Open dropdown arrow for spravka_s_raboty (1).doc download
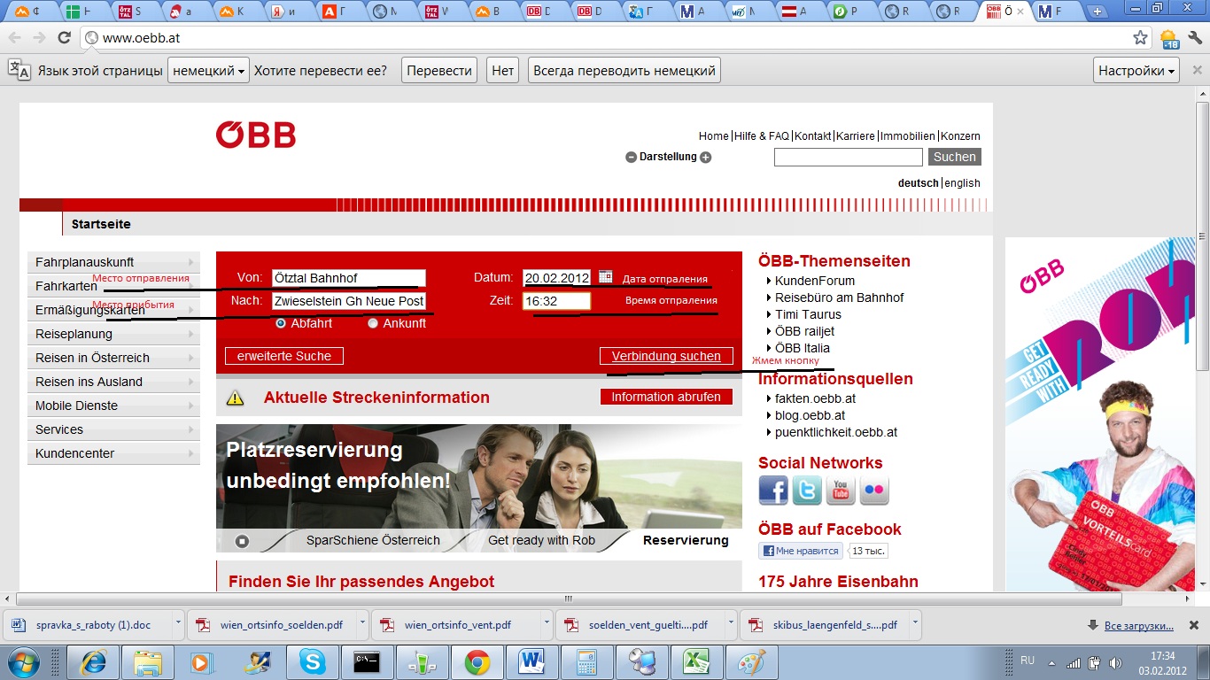Image resolution: width=1210 pixels, height=680 pixels. point(177,623)
